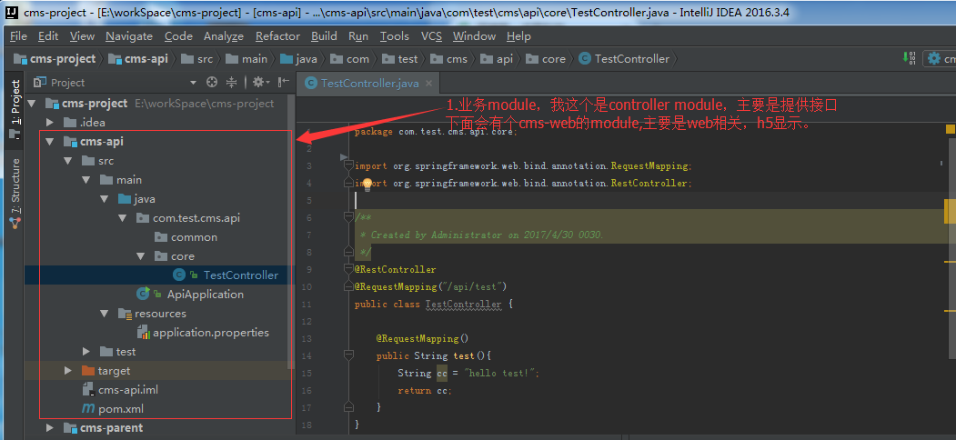Screen dimensions: 956x440
Task: Click cms-api in navigation breadcrumb
Action: (x=139, y=58)
